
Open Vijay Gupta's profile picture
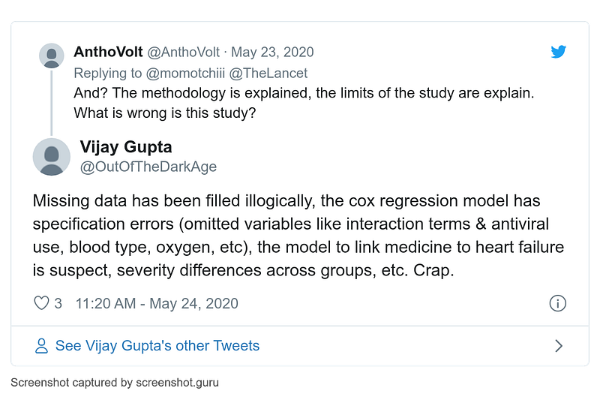pyautogui.click(x=52, y=157)
